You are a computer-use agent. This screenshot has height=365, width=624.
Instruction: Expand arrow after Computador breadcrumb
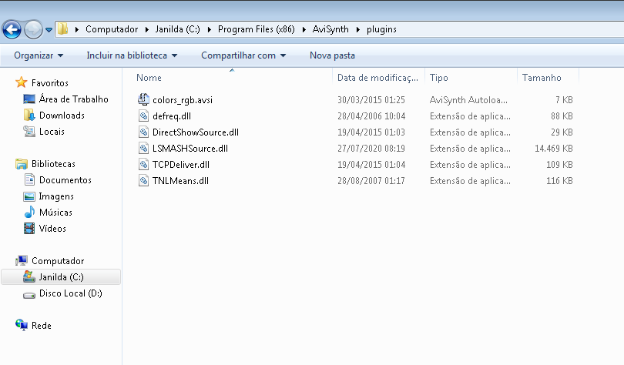[147, 29]
